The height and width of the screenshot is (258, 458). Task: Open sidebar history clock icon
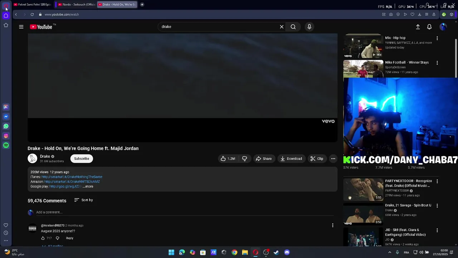[x=6, y=233]
